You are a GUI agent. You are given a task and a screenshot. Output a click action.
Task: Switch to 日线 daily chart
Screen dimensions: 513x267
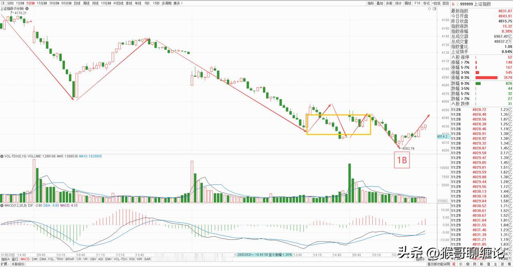(77, 3)
